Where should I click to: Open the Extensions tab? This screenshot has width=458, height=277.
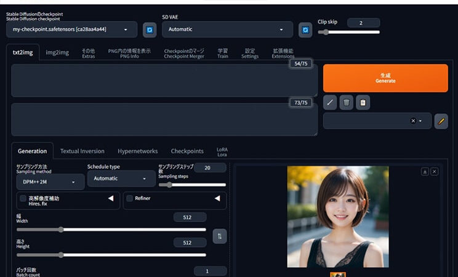pyautogui.click(x=283, y=54)
